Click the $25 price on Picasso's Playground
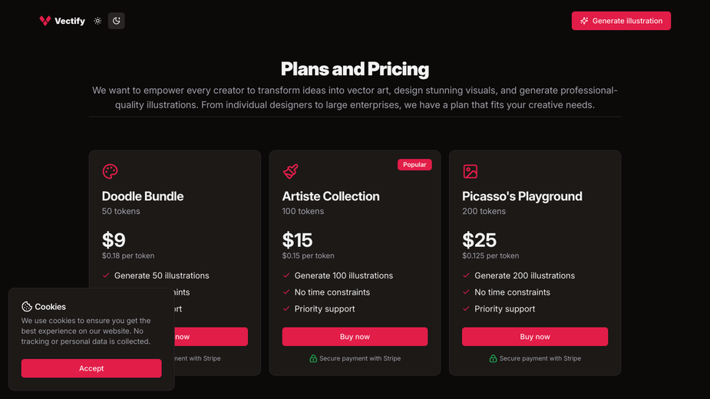Screen dimensions: 710x399 [479, 240]
